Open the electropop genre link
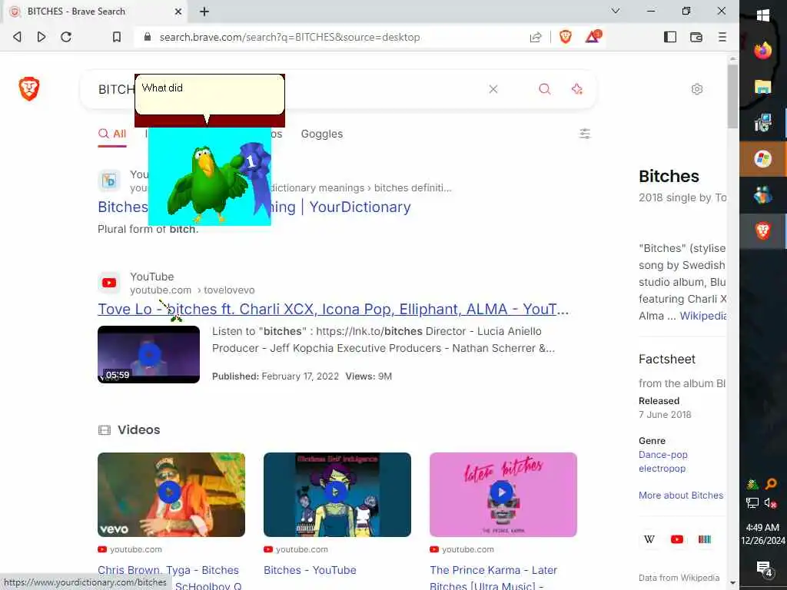 coord(662,469)
